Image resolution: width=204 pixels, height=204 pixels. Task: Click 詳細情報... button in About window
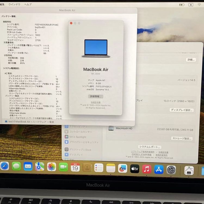96,96
